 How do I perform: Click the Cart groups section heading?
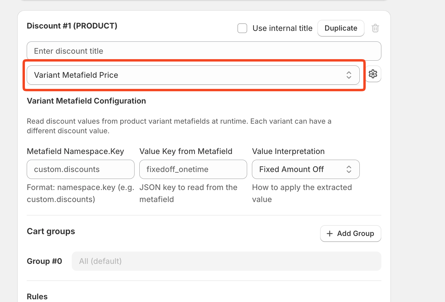[51, 231]
